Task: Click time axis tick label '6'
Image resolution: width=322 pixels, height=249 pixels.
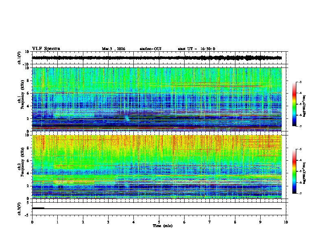Action: point(185,222)
